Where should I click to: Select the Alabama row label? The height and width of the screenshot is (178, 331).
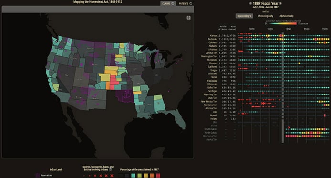[x=213, y=46]
